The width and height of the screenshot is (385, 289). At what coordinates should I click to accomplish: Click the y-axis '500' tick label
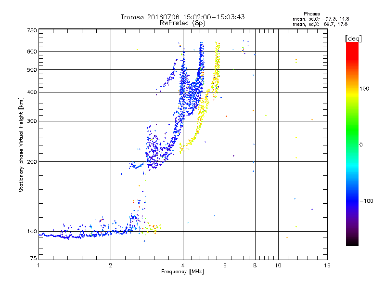tap(32, 70)
